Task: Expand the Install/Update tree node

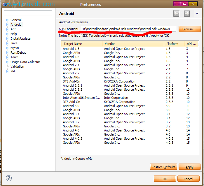Action: tap(7, 38)
